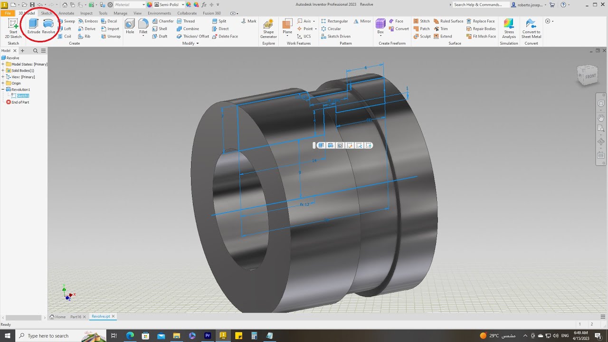Open the Material dropdown
Image resolution: width=608 pixels, height=342 pixels.
[x=130, y=5]
